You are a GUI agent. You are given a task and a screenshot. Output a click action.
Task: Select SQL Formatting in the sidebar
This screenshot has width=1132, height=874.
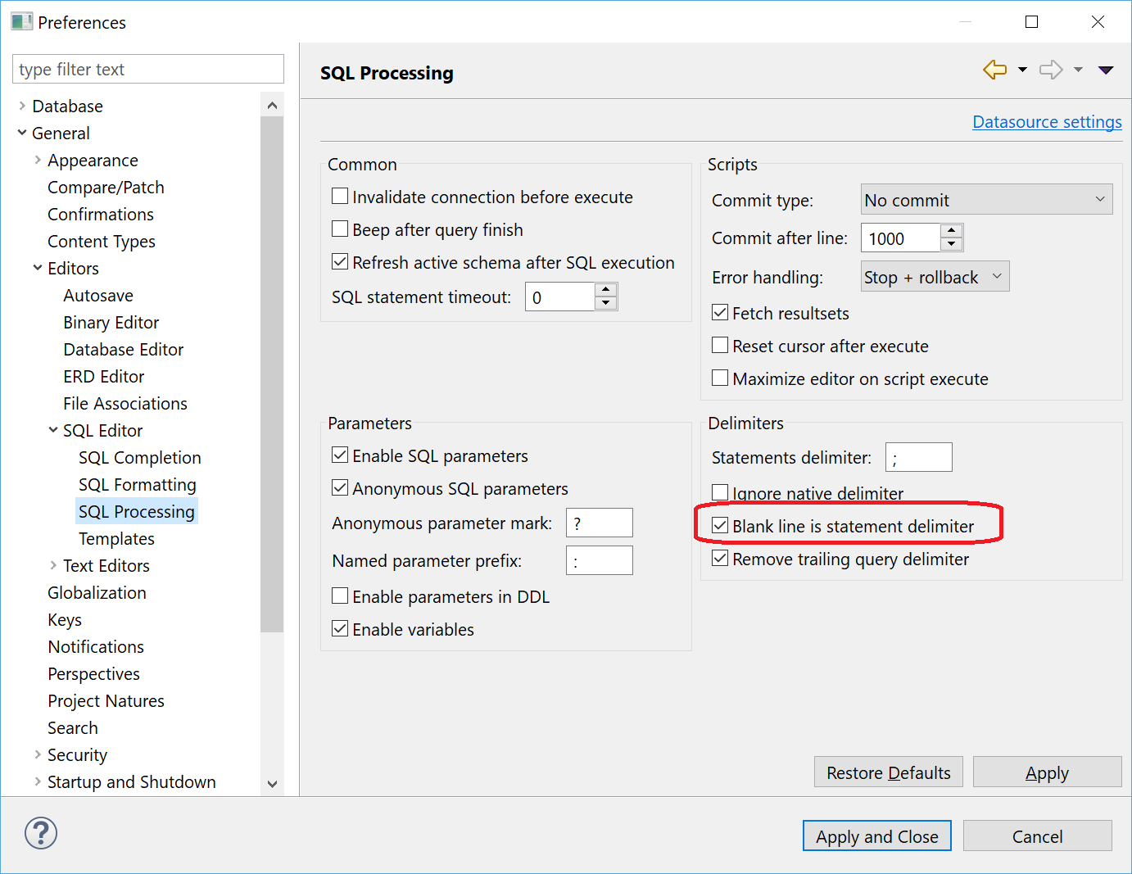point(137,484)
